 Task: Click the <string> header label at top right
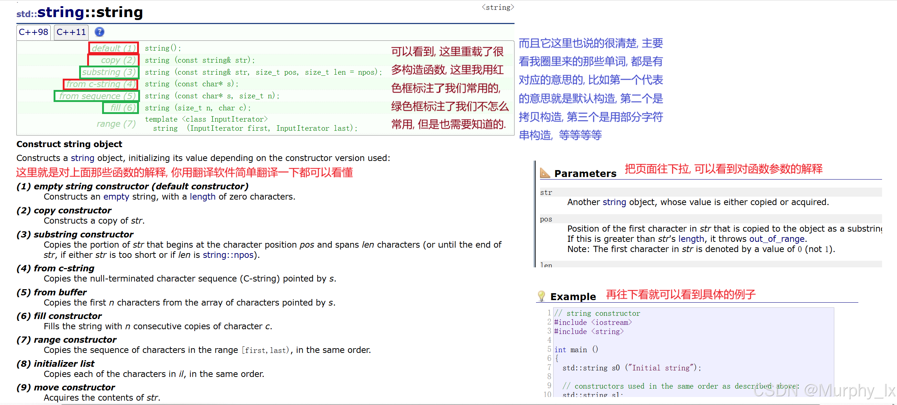coord(498,7)
